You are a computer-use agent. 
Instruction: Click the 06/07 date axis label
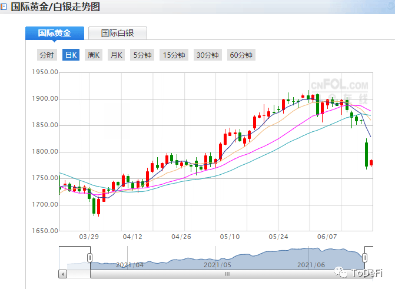coord(327,237)
